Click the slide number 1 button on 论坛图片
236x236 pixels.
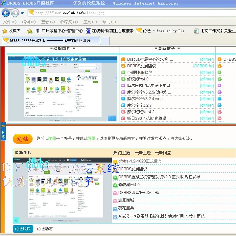click(112, 118)
